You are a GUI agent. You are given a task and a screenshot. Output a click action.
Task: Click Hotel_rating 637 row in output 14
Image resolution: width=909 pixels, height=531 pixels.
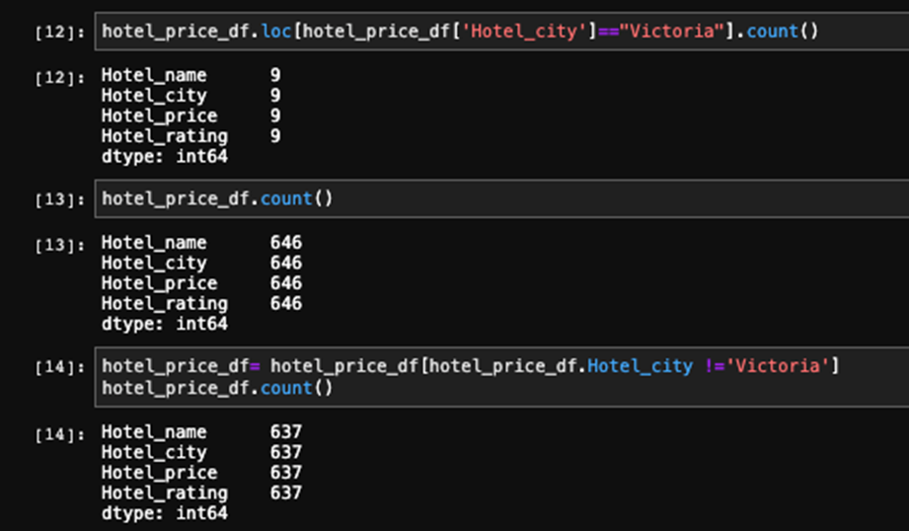201,493
